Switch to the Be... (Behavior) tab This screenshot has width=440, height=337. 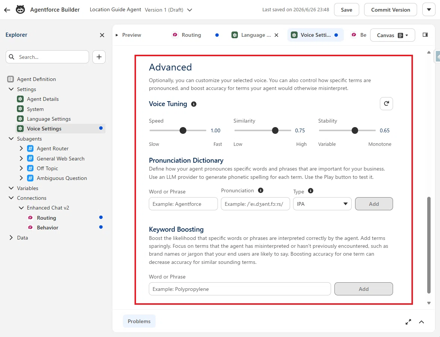pyautogui.click(x=359, y=35)
